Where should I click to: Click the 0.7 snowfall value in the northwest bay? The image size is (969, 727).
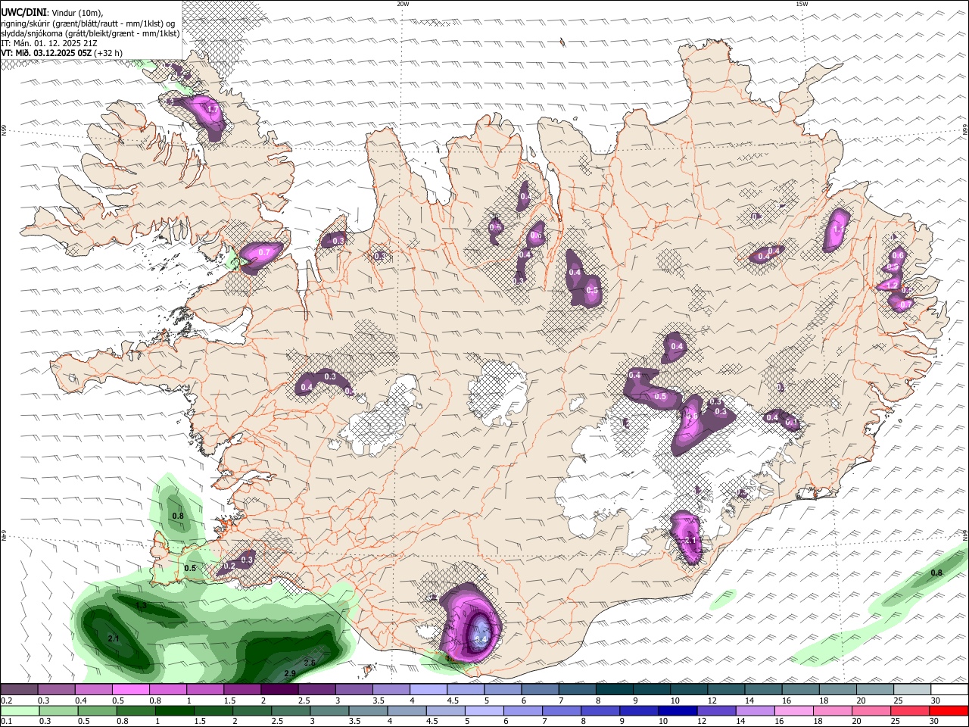(264, 252)
